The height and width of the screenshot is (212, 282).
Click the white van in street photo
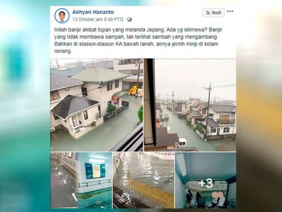pos(182,142)
